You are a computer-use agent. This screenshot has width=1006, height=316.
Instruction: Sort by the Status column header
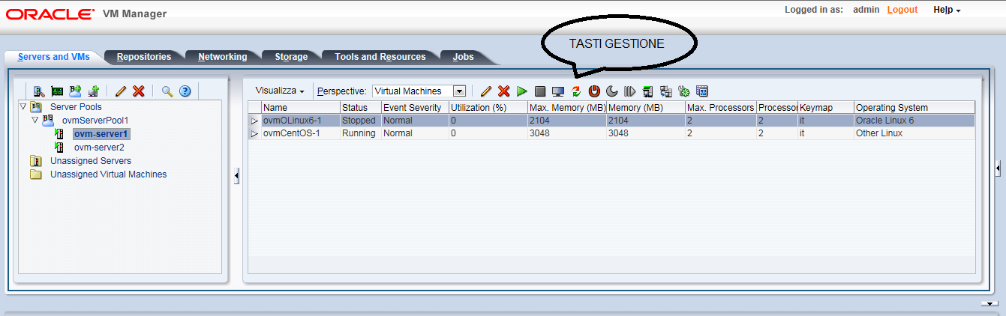coord(360,108)
